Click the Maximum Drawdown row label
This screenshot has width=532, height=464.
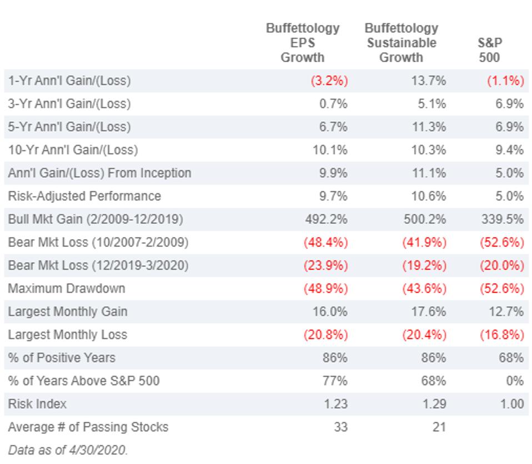point(66,289)
